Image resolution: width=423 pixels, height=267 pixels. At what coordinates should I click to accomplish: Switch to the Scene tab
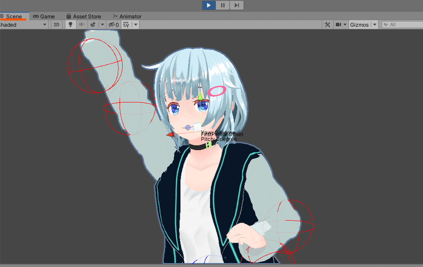(14, 16)
